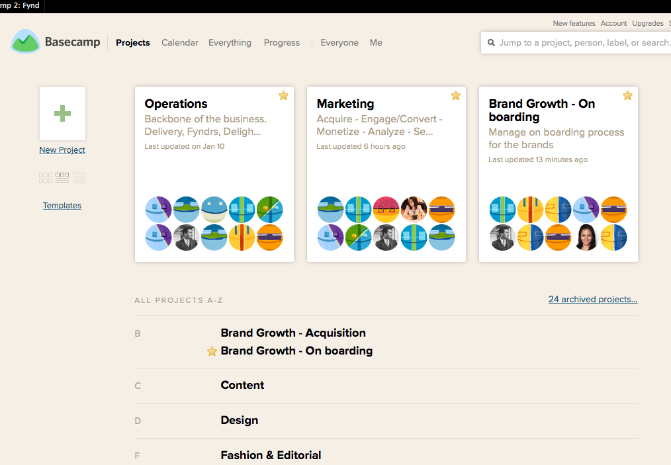Click the Basecamp logo icon
The image size is (671, 465).
pyautogui.click(x=26, y=42)
